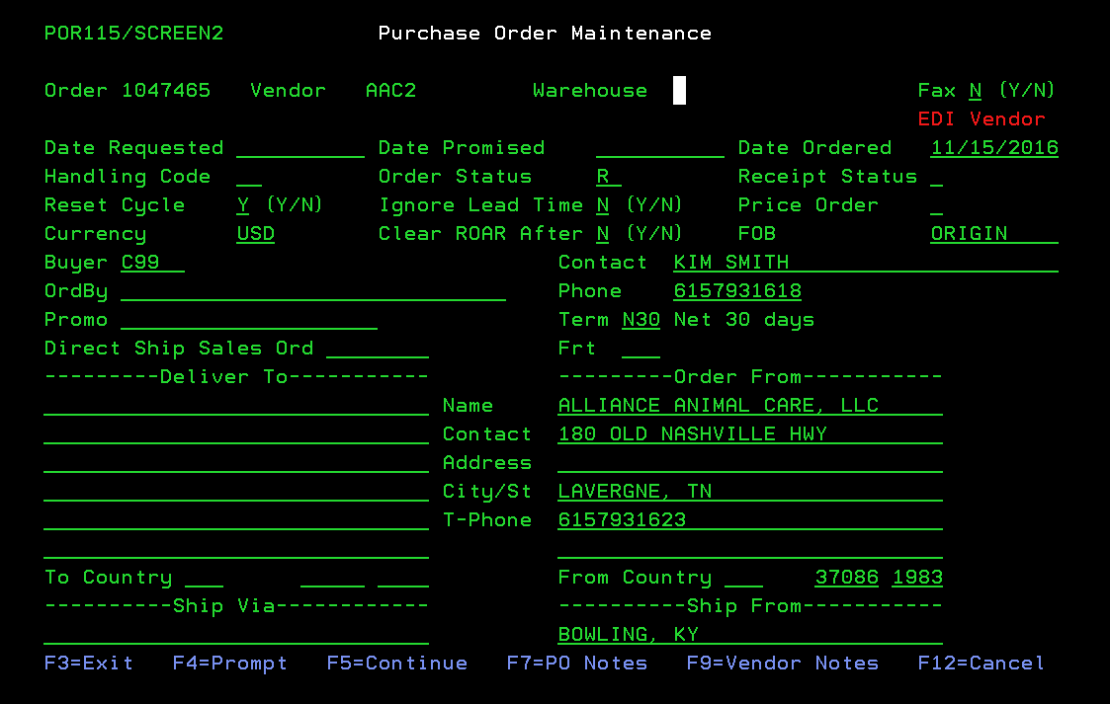The width and height of the screenshot is (1110, 704).
Task: Click F12=Cancel at the bottom
Action: click(x=981, y=664)
